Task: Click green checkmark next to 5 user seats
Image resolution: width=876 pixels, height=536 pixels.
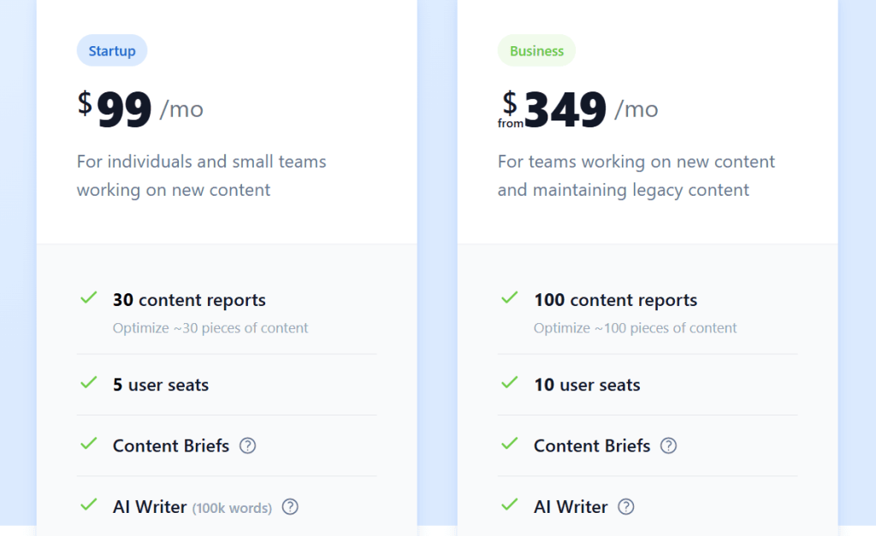Action: [88, 383]
